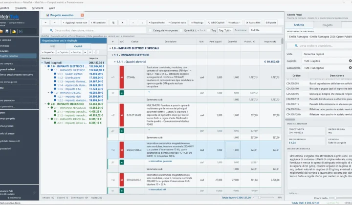Image resolution: width=352 pixels, height=205 pixels.
Task: Click the Aggiungi nuova voce button
Action: coord(75,22)
